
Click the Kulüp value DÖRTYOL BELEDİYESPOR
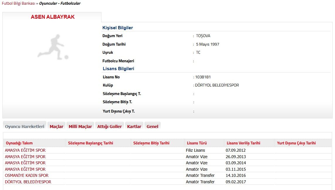pyautogui.click(x=217, y=85)
